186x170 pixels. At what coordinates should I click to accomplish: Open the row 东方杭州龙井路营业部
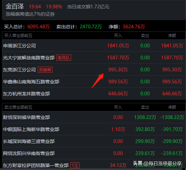pos(94,94)
